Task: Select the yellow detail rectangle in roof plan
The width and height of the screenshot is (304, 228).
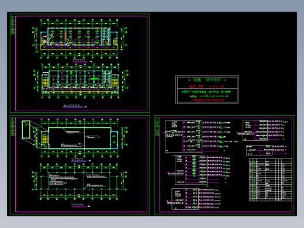Action: (26, 130)
